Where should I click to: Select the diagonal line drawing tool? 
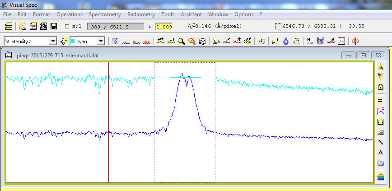click(x=380, y=142)
